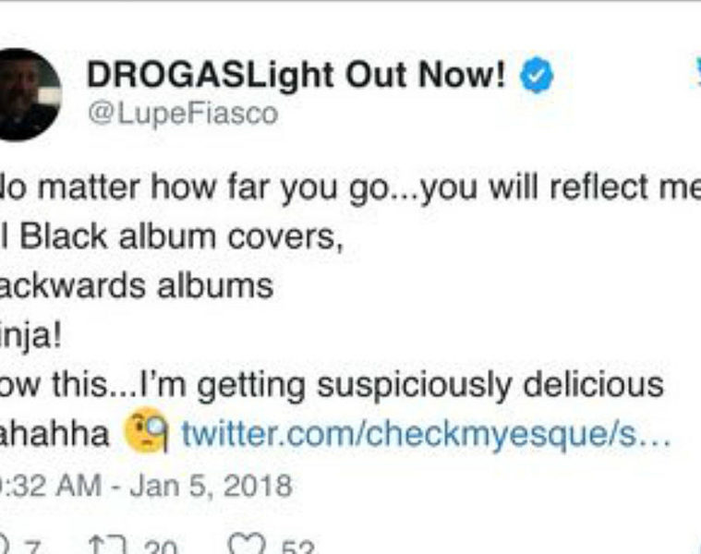701x554 pixels.
Task: Click the like count 52
Action: coord(298,548)
